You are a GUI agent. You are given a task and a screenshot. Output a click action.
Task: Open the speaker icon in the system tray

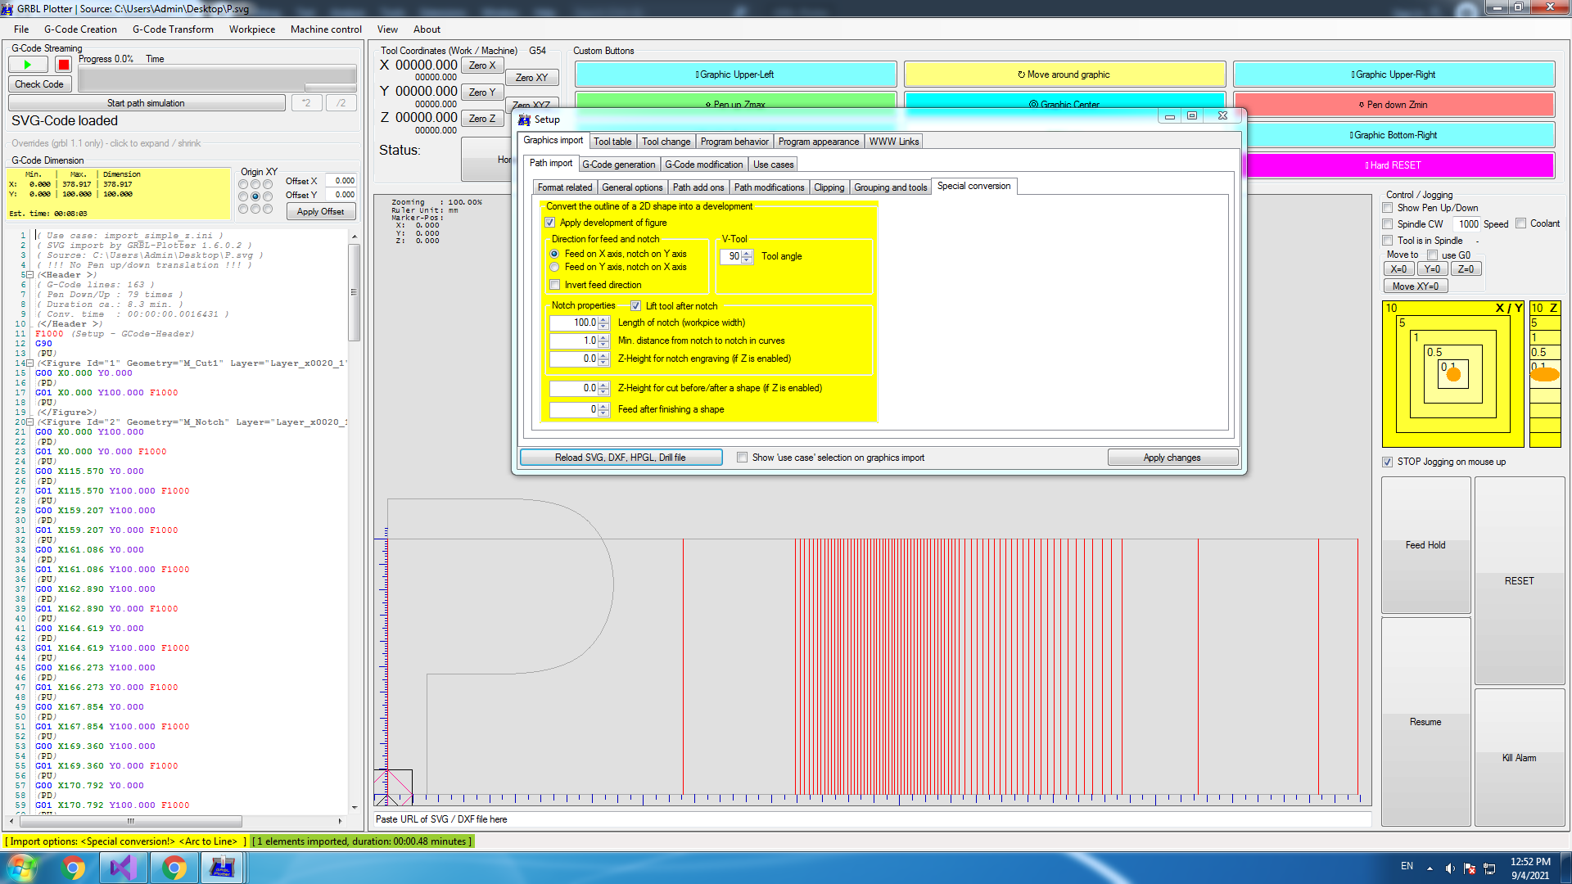[1450, 867]
